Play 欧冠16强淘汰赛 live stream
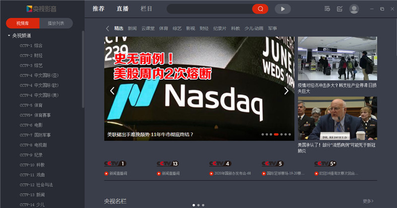This screenshot has height=208, width=397. click(336, 173)
